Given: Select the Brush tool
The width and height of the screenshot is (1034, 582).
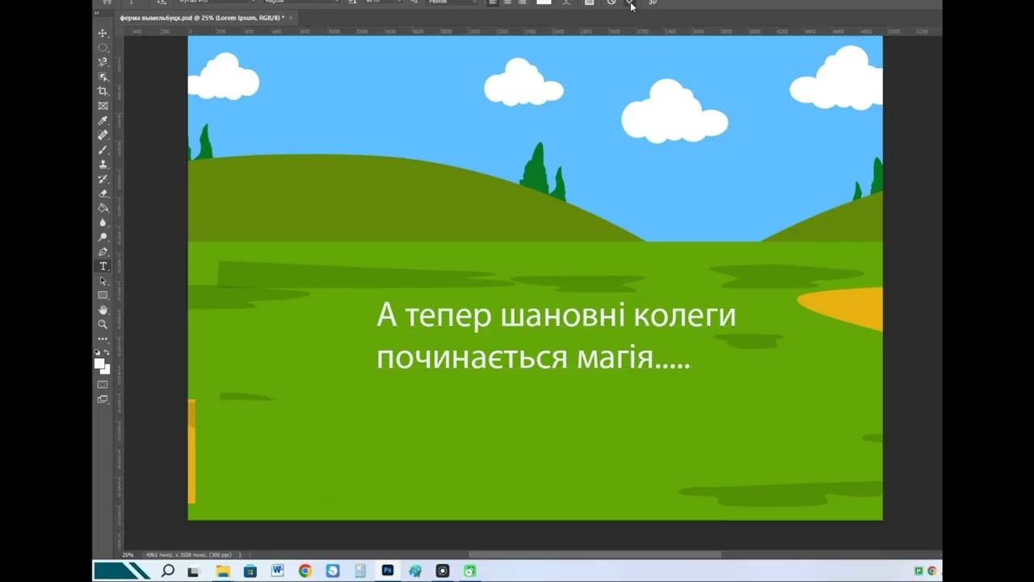Looking at the screenshot, I should 103,150.
